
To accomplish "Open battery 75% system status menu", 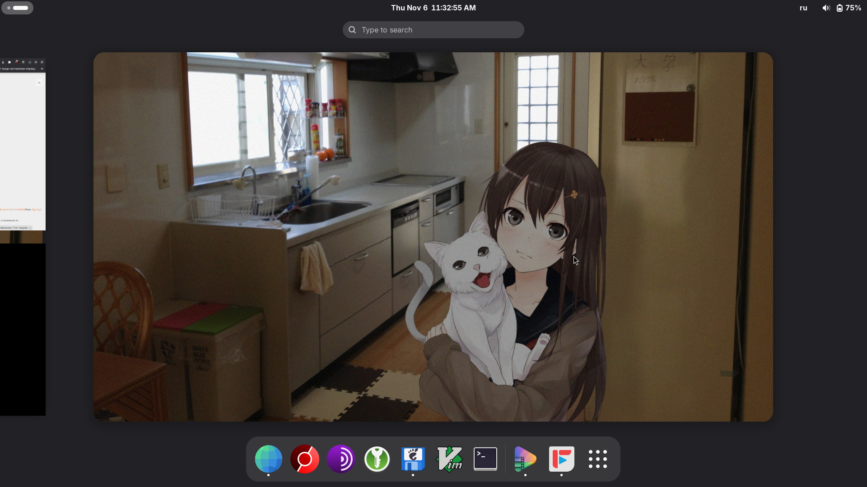I will coord(849,8).
